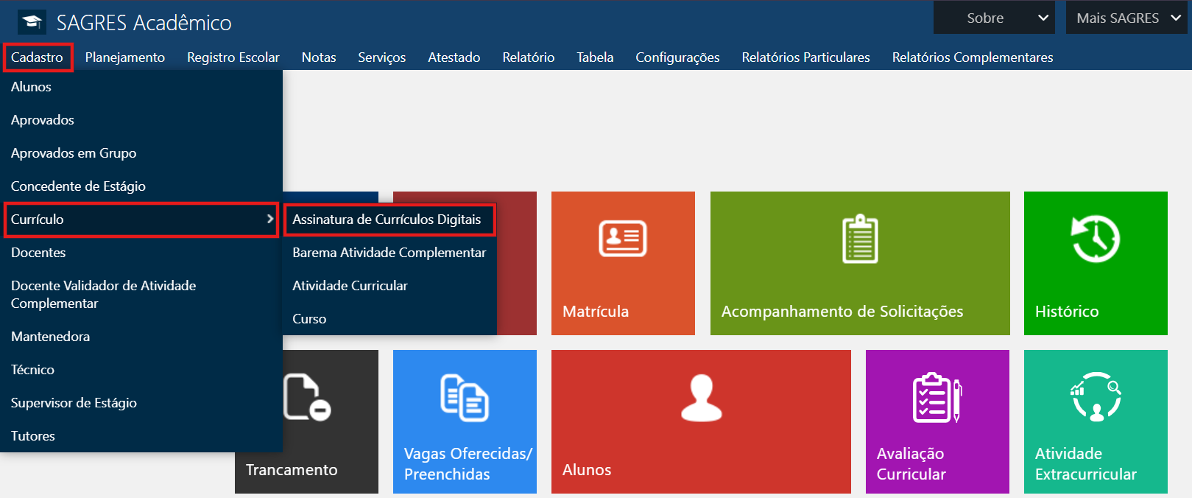Screen dimensions: 1192x498
Task: Open the Vagas Oferecidas/Preenchidas documents icon
Action: (x=465, y=398)
